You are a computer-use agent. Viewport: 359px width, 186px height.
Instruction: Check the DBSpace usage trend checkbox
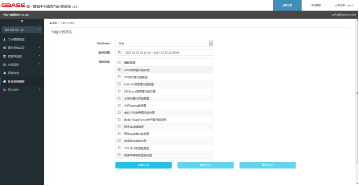point(119,91)
